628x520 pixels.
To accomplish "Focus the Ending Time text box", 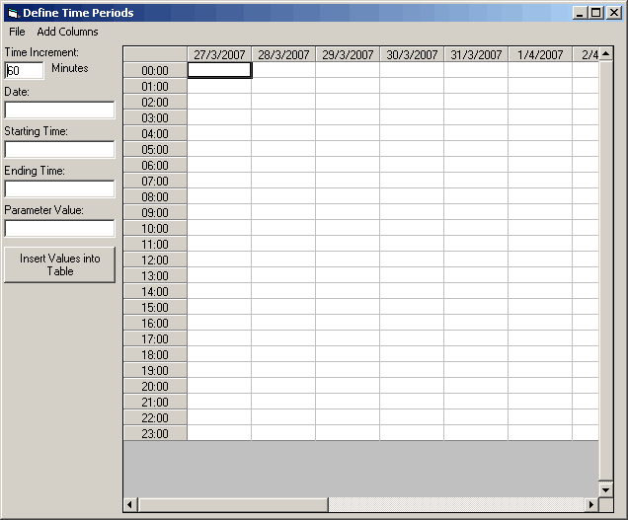I will (59, 188).
